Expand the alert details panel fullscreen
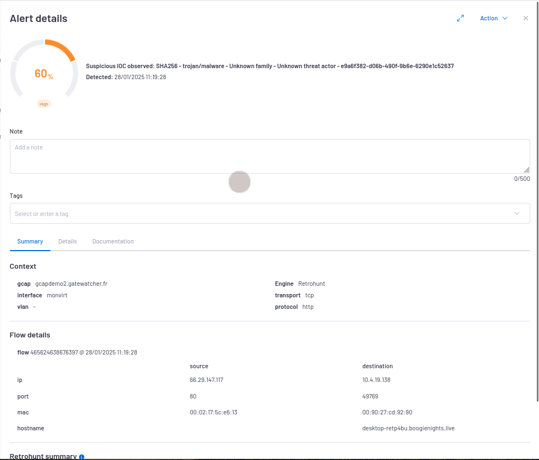Screen dimensions: 539x460 coord(460,18)
